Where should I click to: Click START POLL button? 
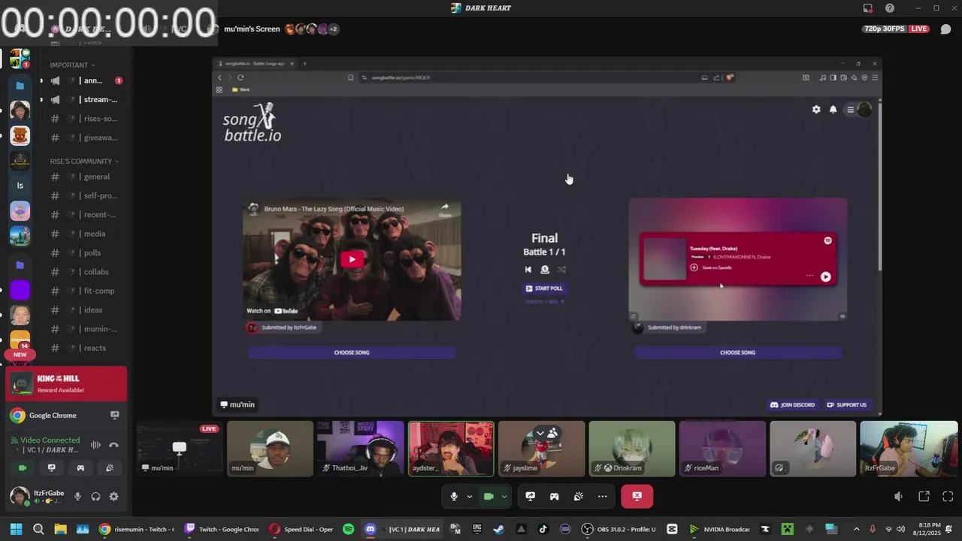point(544,289)
